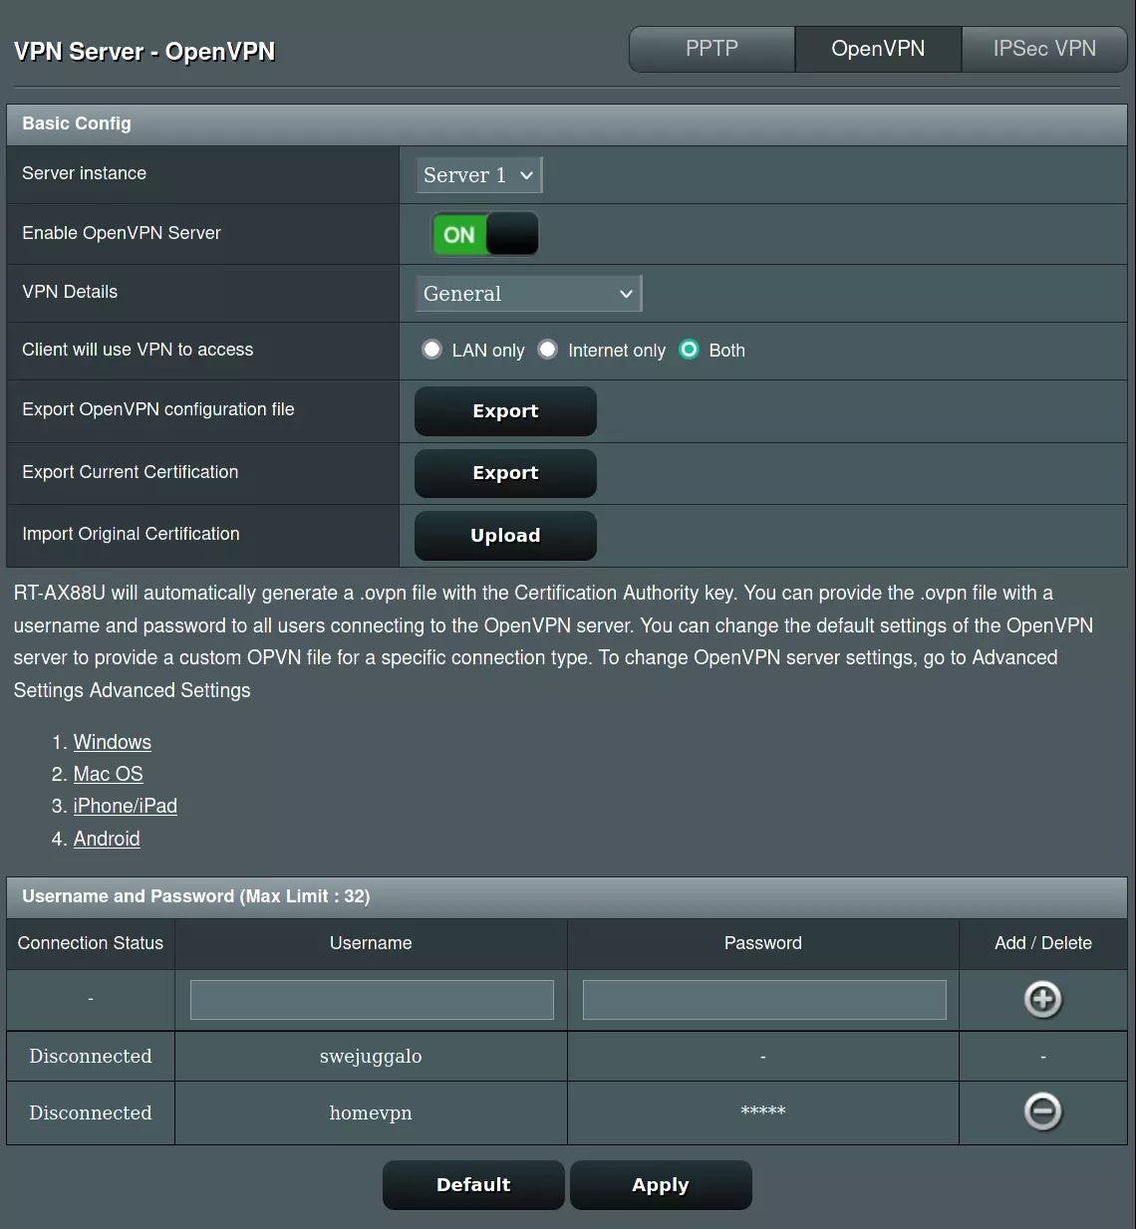Switch to the PPTP tab
Viewport: 1136px width, 1229px height.
click(x=711, y=49)
